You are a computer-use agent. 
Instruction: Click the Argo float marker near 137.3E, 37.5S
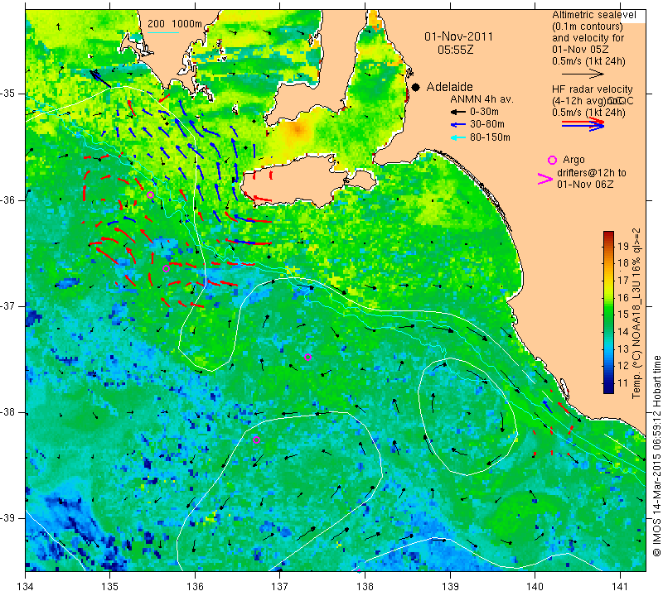coord(307,358)
